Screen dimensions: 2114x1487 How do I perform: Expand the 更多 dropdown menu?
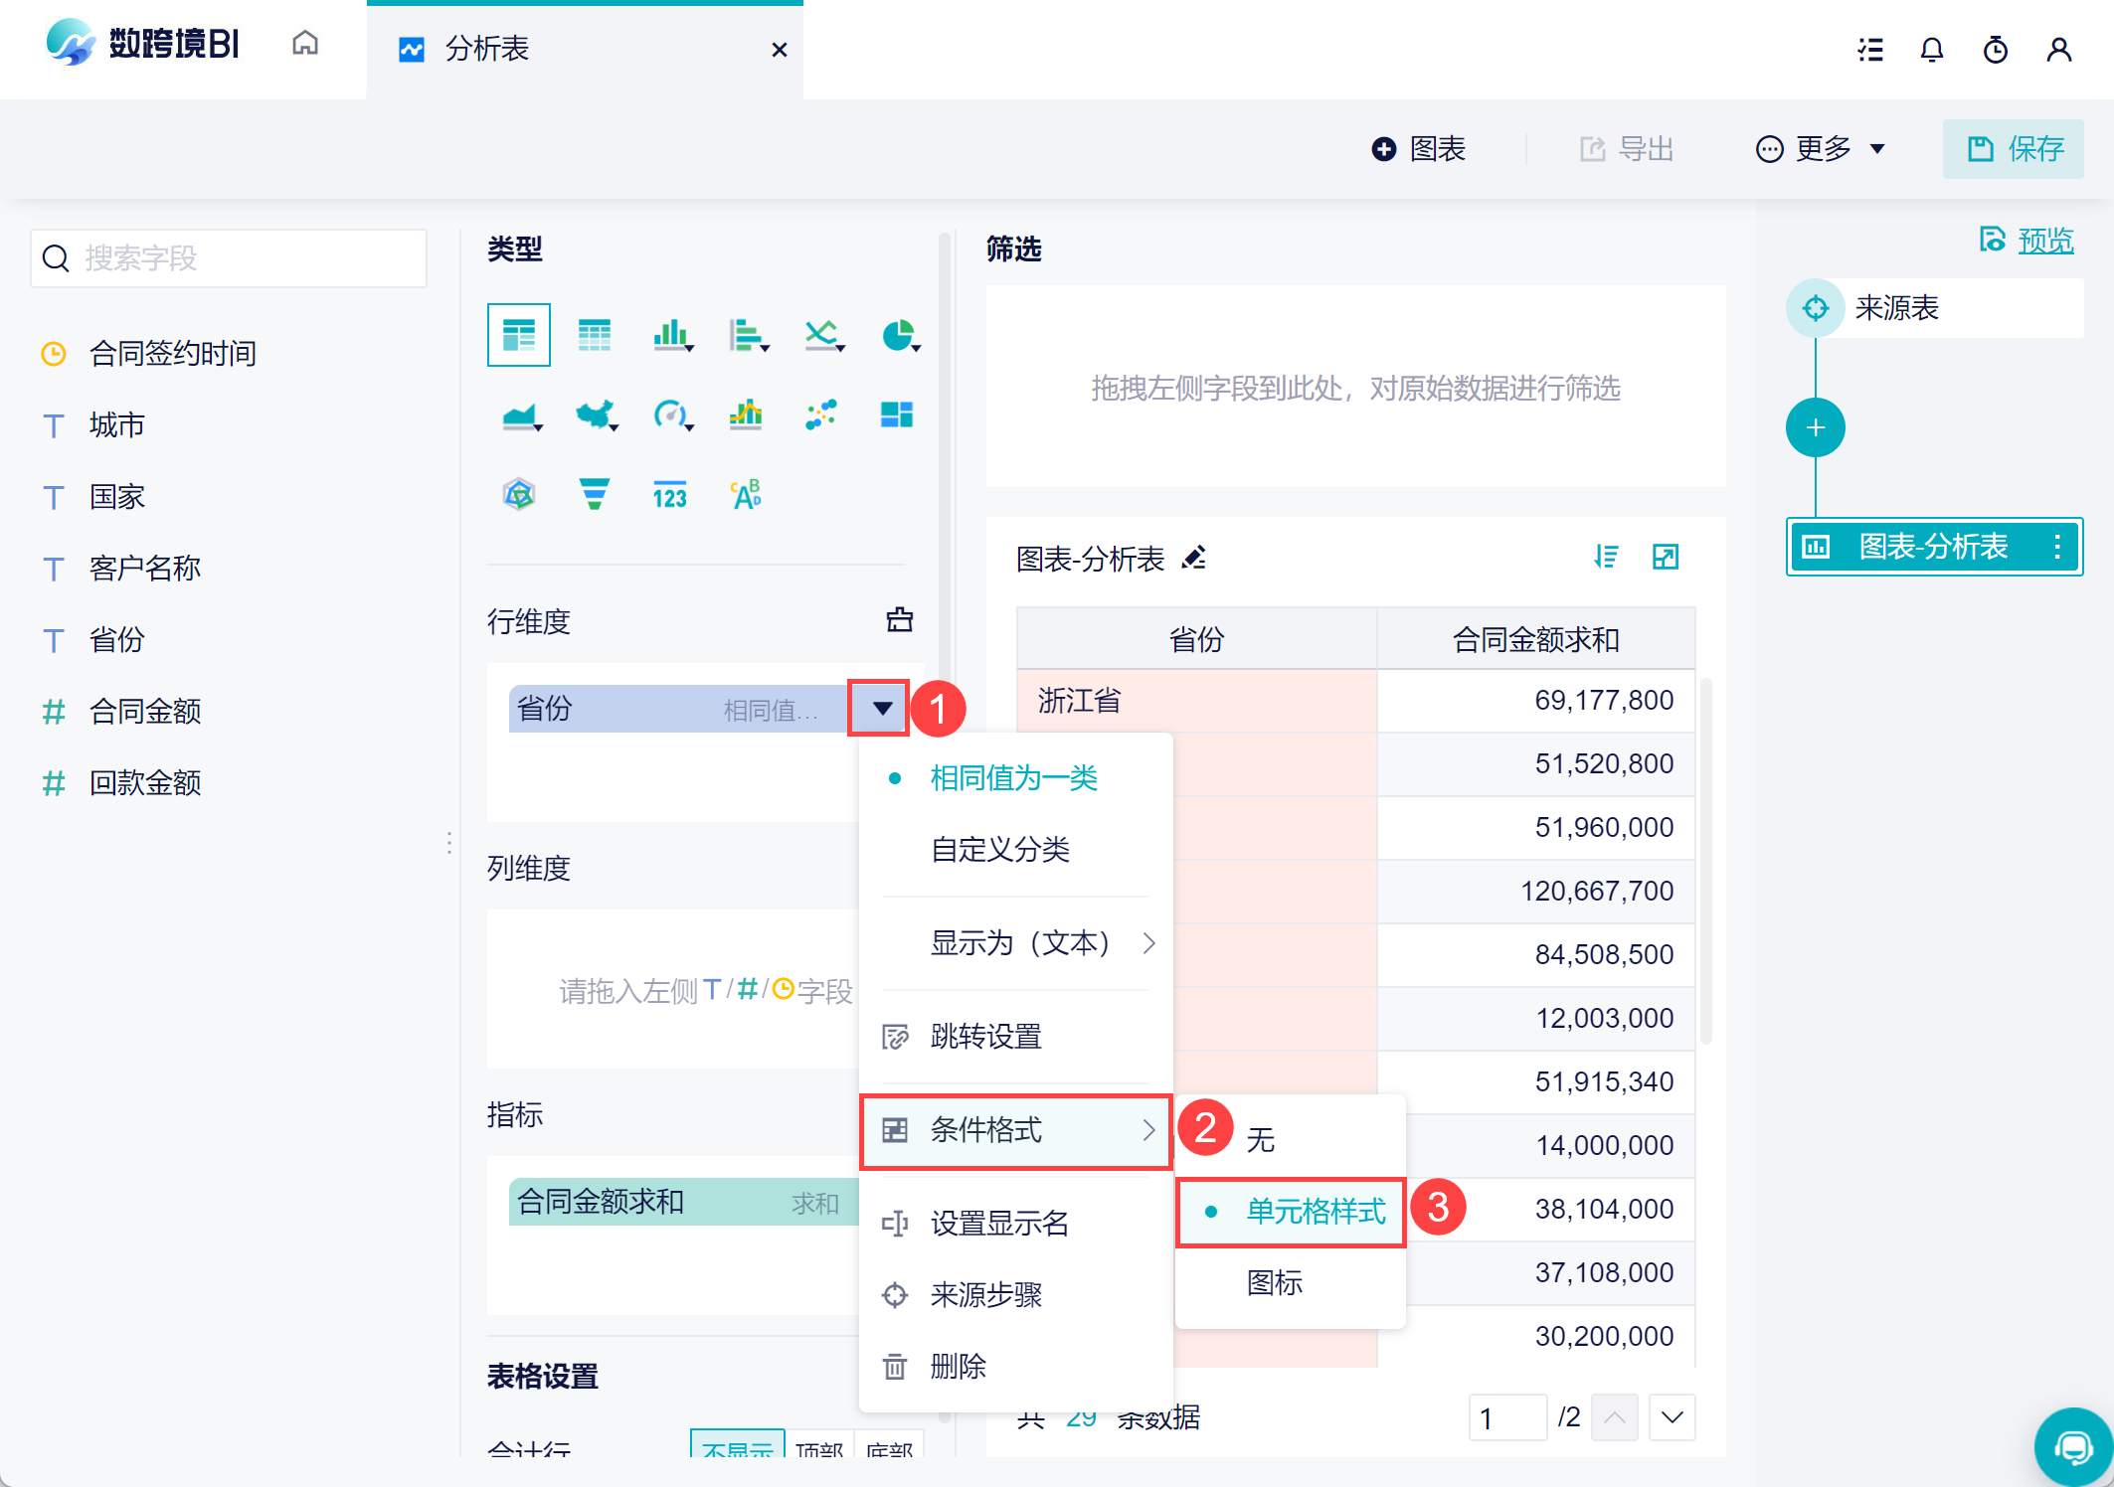(x=1822, y=149)
